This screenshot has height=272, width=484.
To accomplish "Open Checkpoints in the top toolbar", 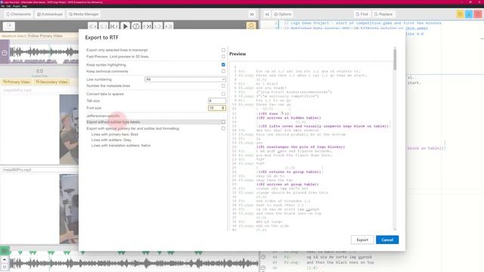I will [18, 14].
